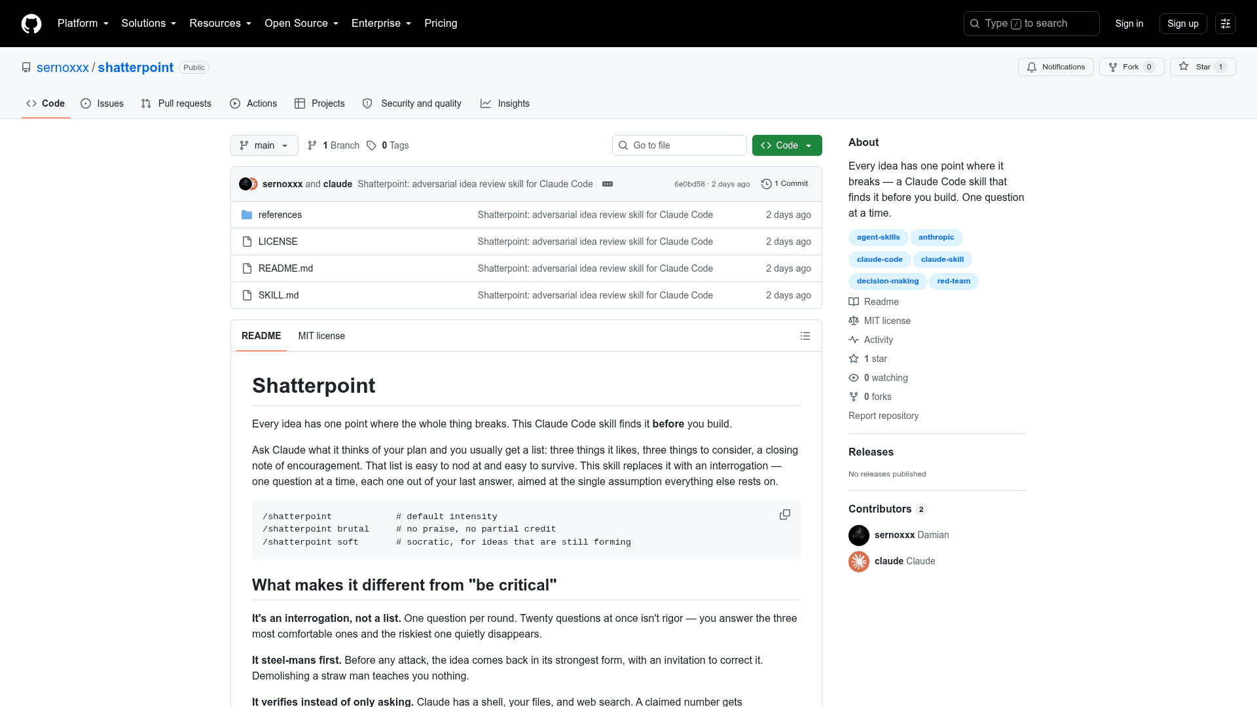
Task: Select the README tab
Action: point(261,336)
